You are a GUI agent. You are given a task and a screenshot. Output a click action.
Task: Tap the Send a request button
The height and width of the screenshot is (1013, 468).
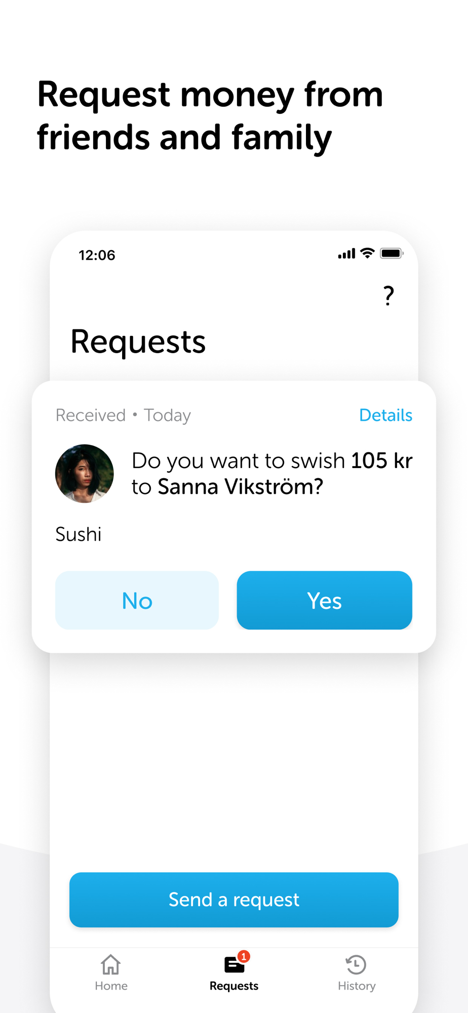[x=234, y=900]
